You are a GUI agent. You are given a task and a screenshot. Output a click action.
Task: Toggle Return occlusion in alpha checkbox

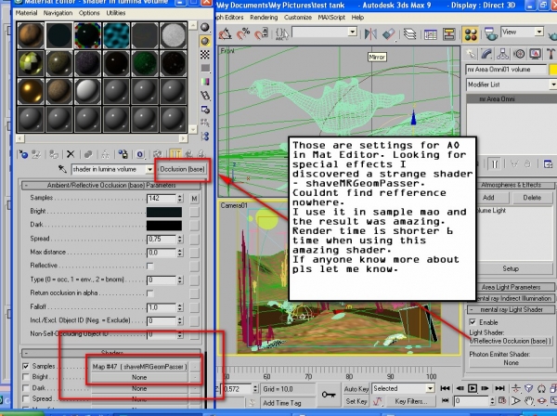tap(150, 293)
